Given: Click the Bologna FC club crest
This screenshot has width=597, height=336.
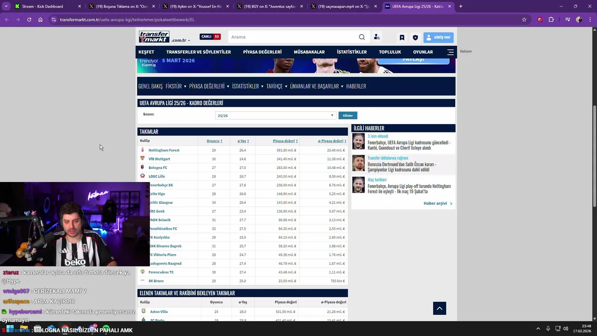Looking at the screenshot, I should tap(143, 167).
